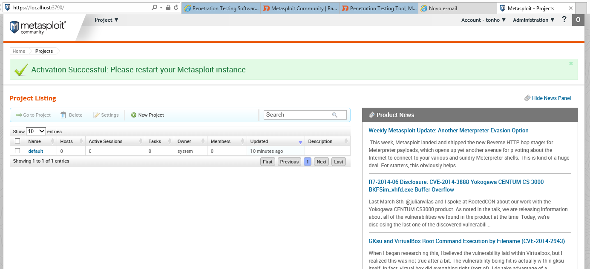
Task: Sort the table by Description column
Action: click(x=328, y=141)
